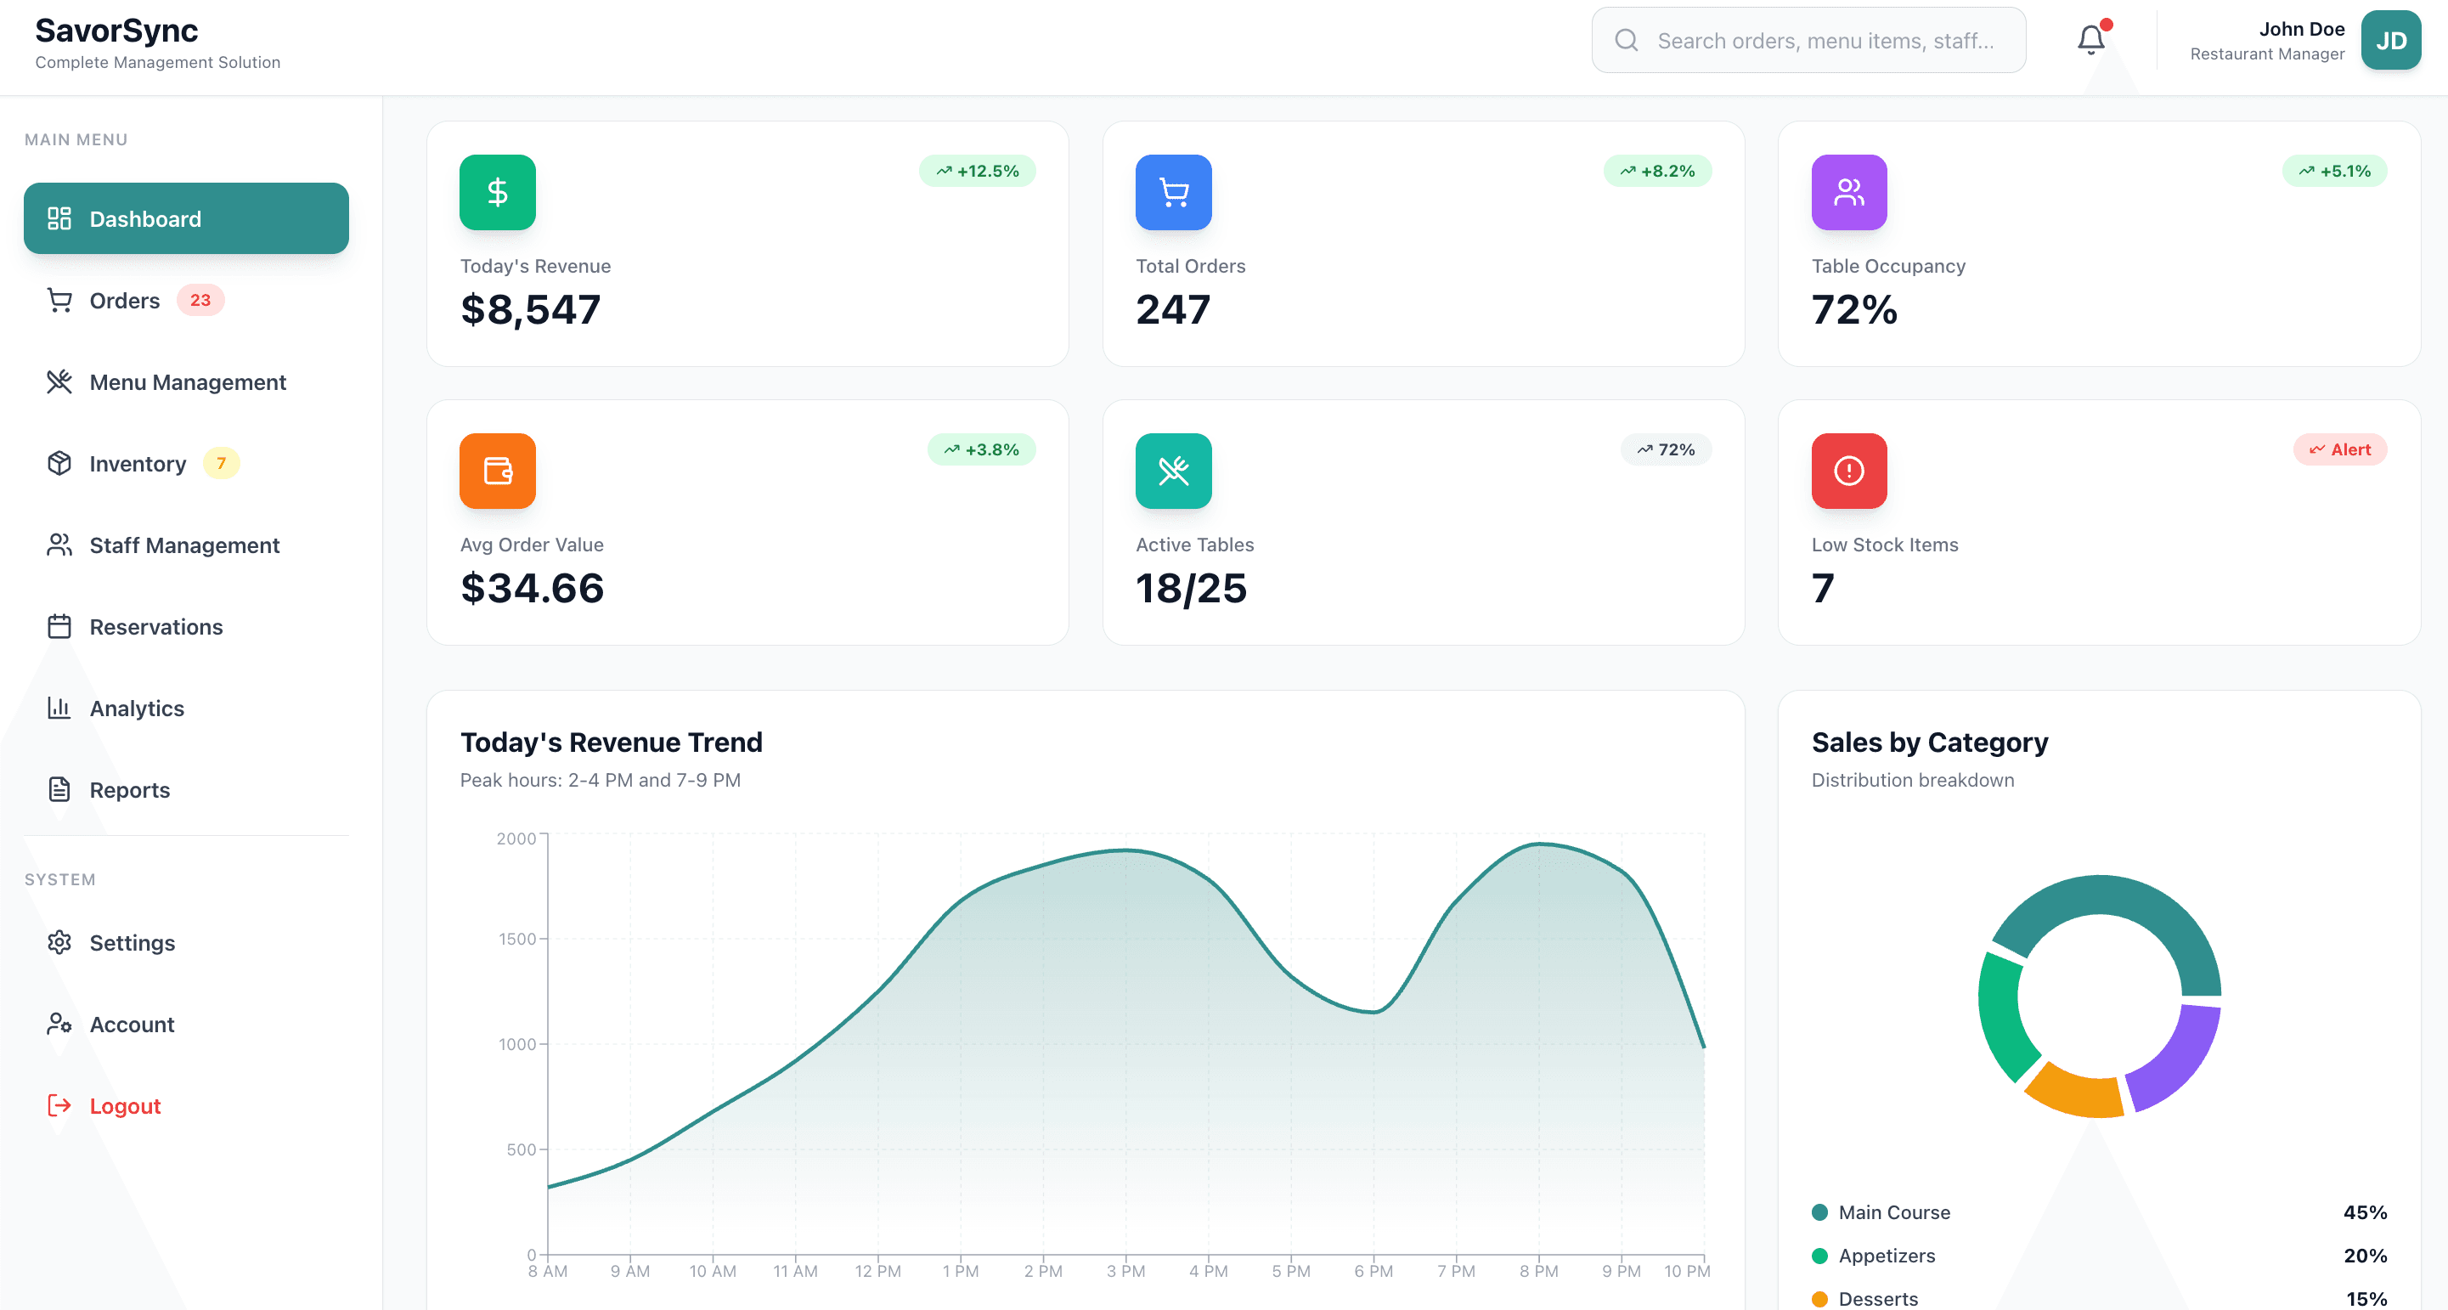Click the red Logout link

(125, 1107)
